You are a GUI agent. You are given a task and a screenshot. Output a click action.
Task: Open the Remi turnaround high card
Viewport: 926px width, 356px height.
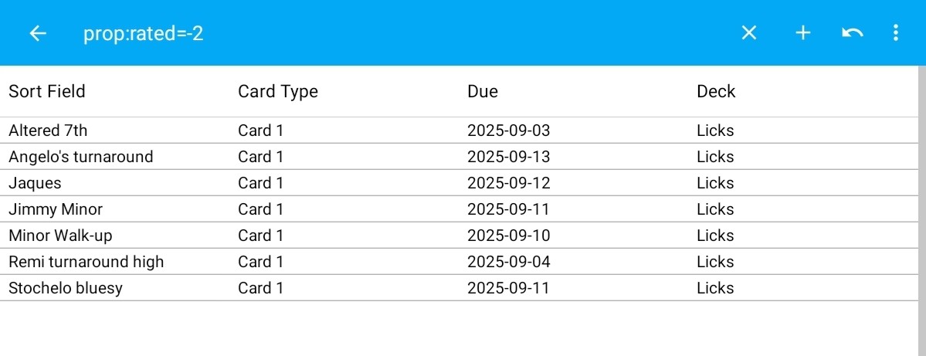click(86, 262)
